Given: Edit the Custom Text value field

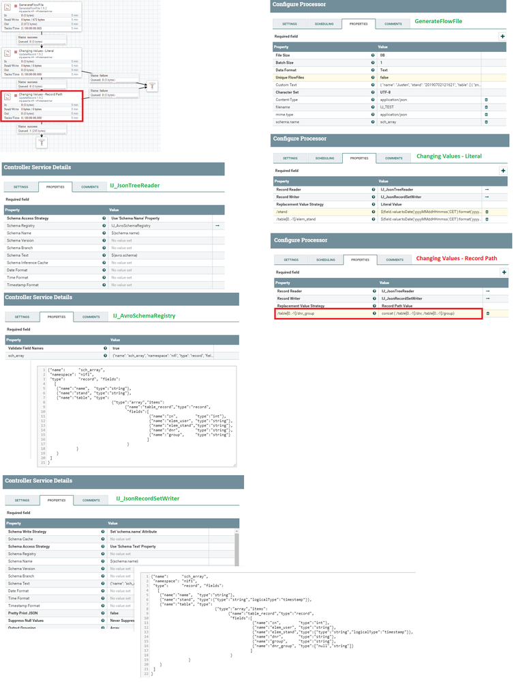Looking at the screenshot, I should click(429, 85).
